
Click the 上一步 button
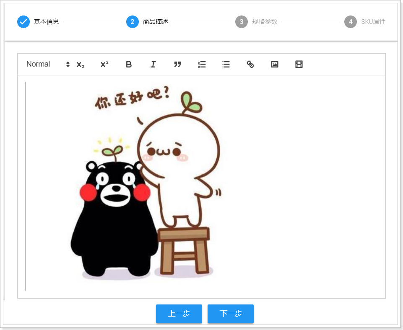[179, 314]
